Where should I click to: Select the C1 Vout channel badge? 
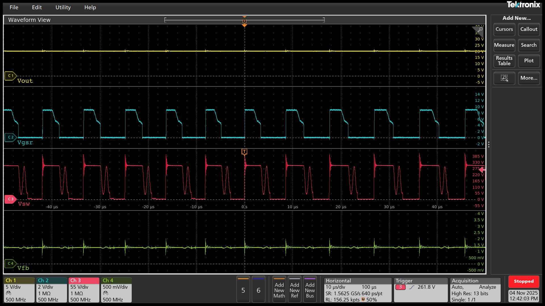(11, 76)
